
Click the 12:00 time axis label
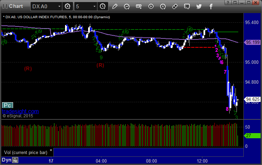pyautogui.click(x=202, y=161)
